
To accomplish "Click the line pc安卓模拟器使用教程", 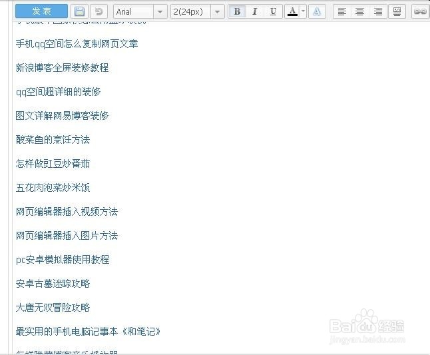I will (63, 260).
